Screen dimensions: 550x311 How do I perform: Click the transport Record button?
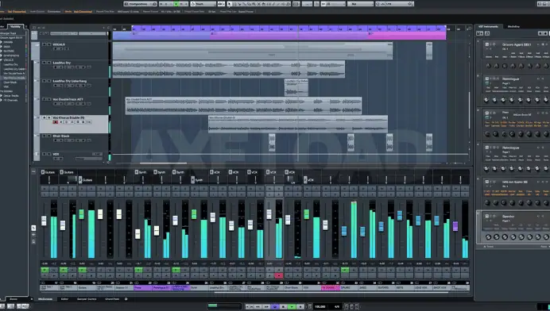tap(300, 306)
